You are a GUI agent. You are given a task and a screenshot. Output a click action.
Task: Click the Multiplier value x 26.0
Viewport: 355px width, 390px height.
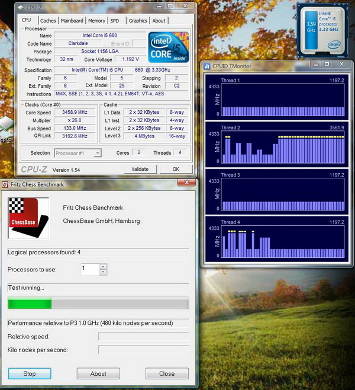(x=75, y=120)
